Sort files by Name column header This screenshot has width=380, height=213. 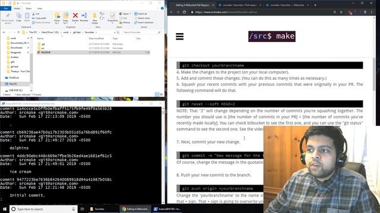tap(40, 38)
